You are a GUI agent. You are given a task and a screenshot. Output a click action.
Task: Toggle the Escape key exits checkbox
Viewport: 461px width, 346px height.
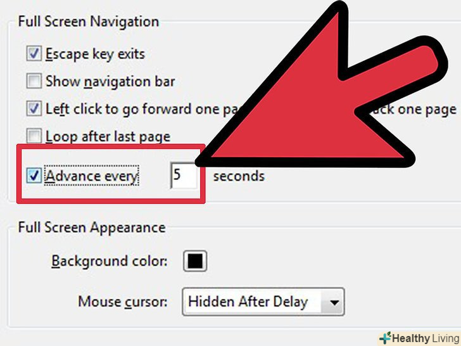click(x=34, y=53)
